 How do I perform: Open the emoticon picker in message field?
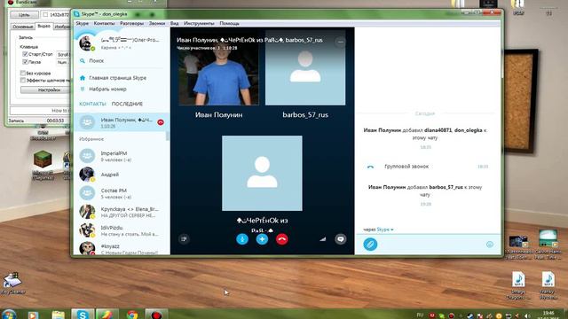tap(489, 245)
